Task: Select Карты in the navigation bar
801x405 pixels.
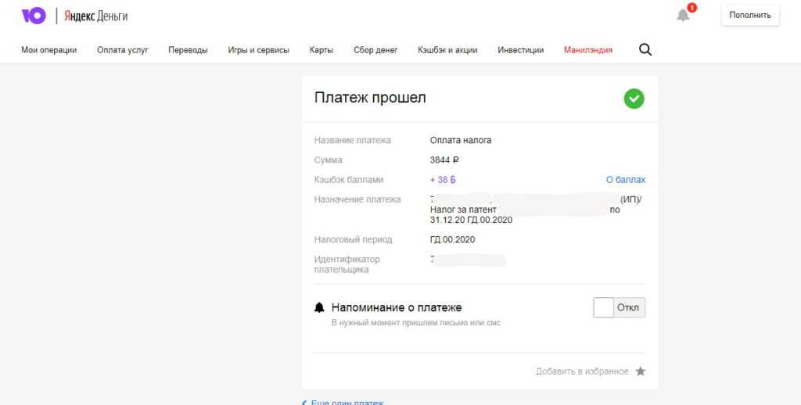Action: (x=321, y=50)
